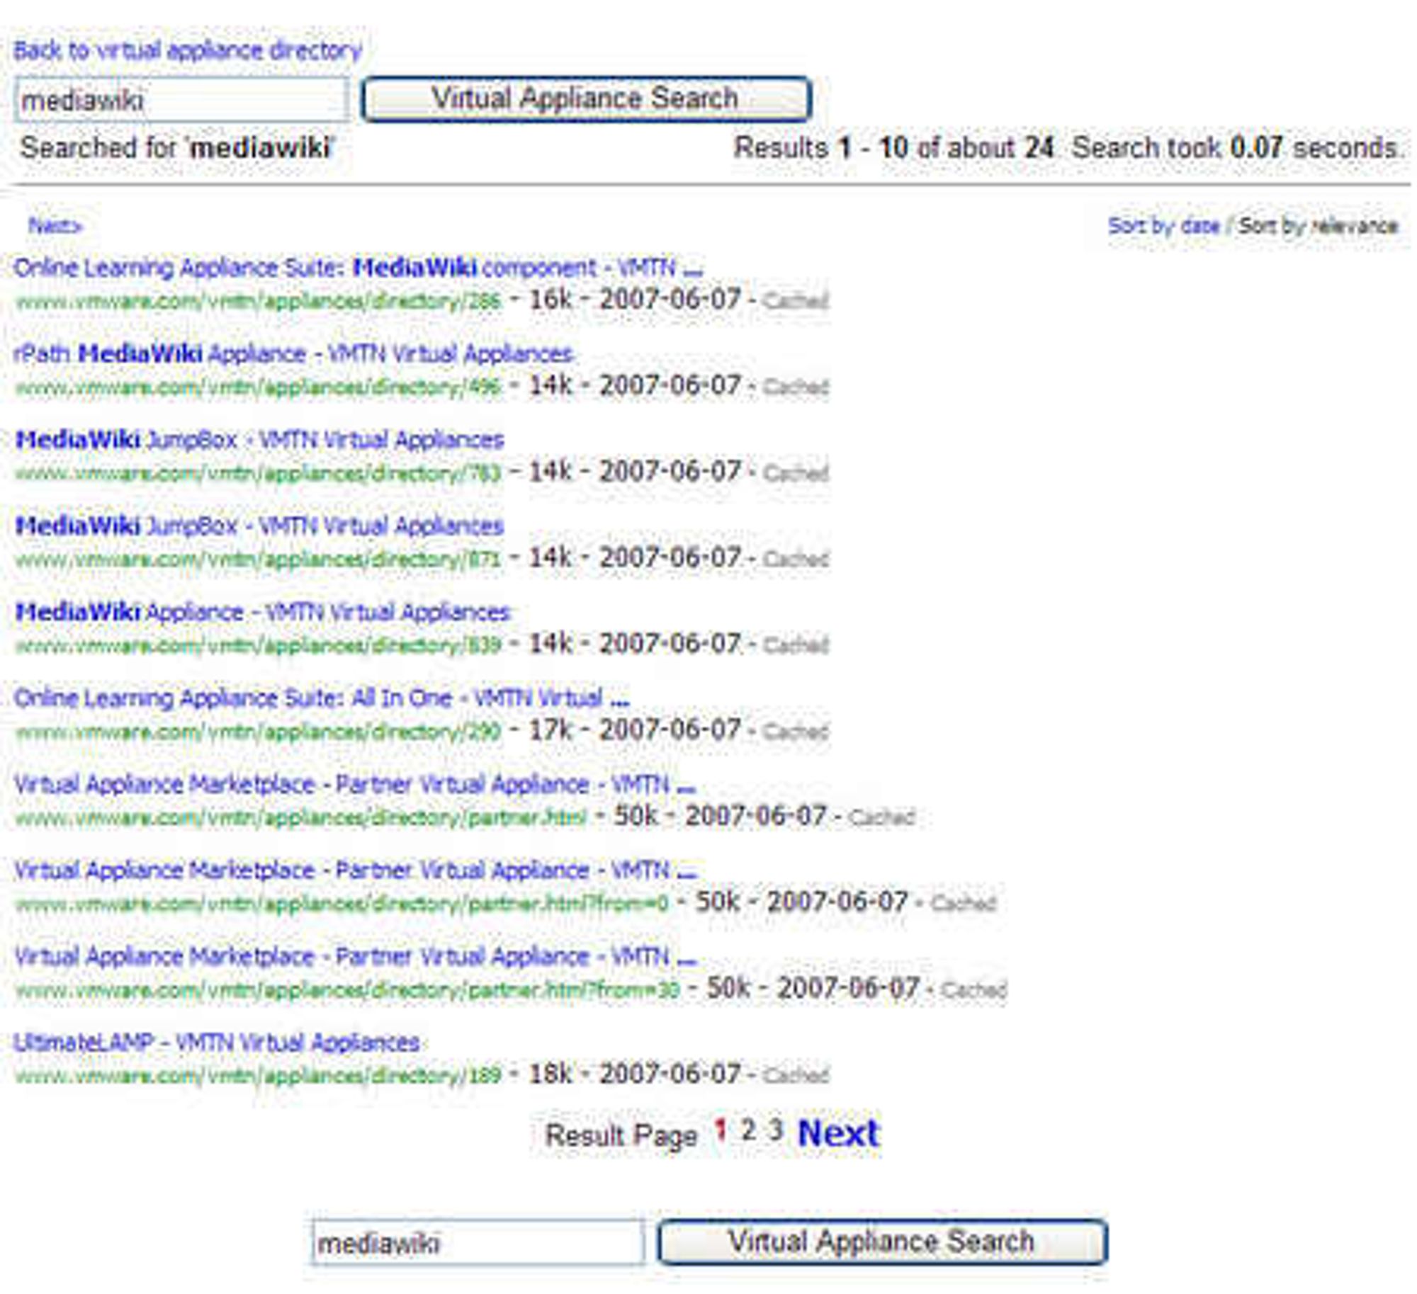Screen dimensions: 1417x1294
Task: Open Cached link beside partner.html?from=0
Action: (x=964, y=903)
